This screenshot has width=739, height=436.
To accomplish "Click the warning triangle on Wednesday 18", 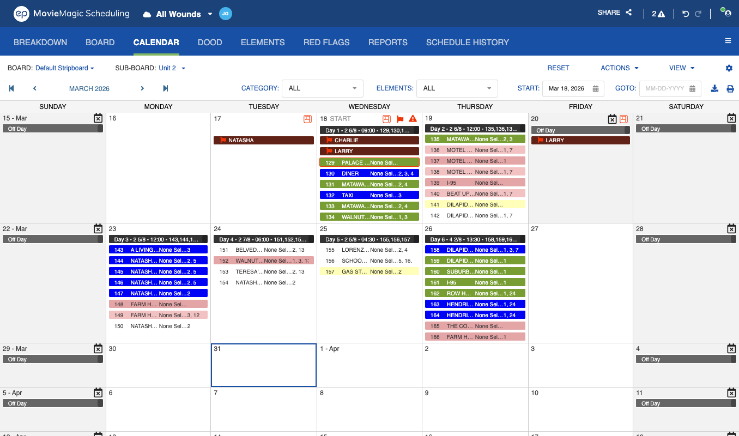I will coord(413,119).
